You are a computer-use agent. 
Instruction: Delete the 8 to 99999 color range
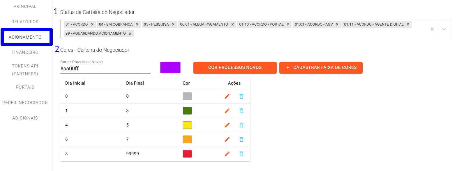241,154
